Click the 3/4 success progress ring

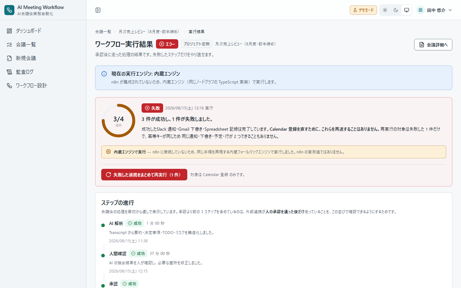[x=118, y=121]
